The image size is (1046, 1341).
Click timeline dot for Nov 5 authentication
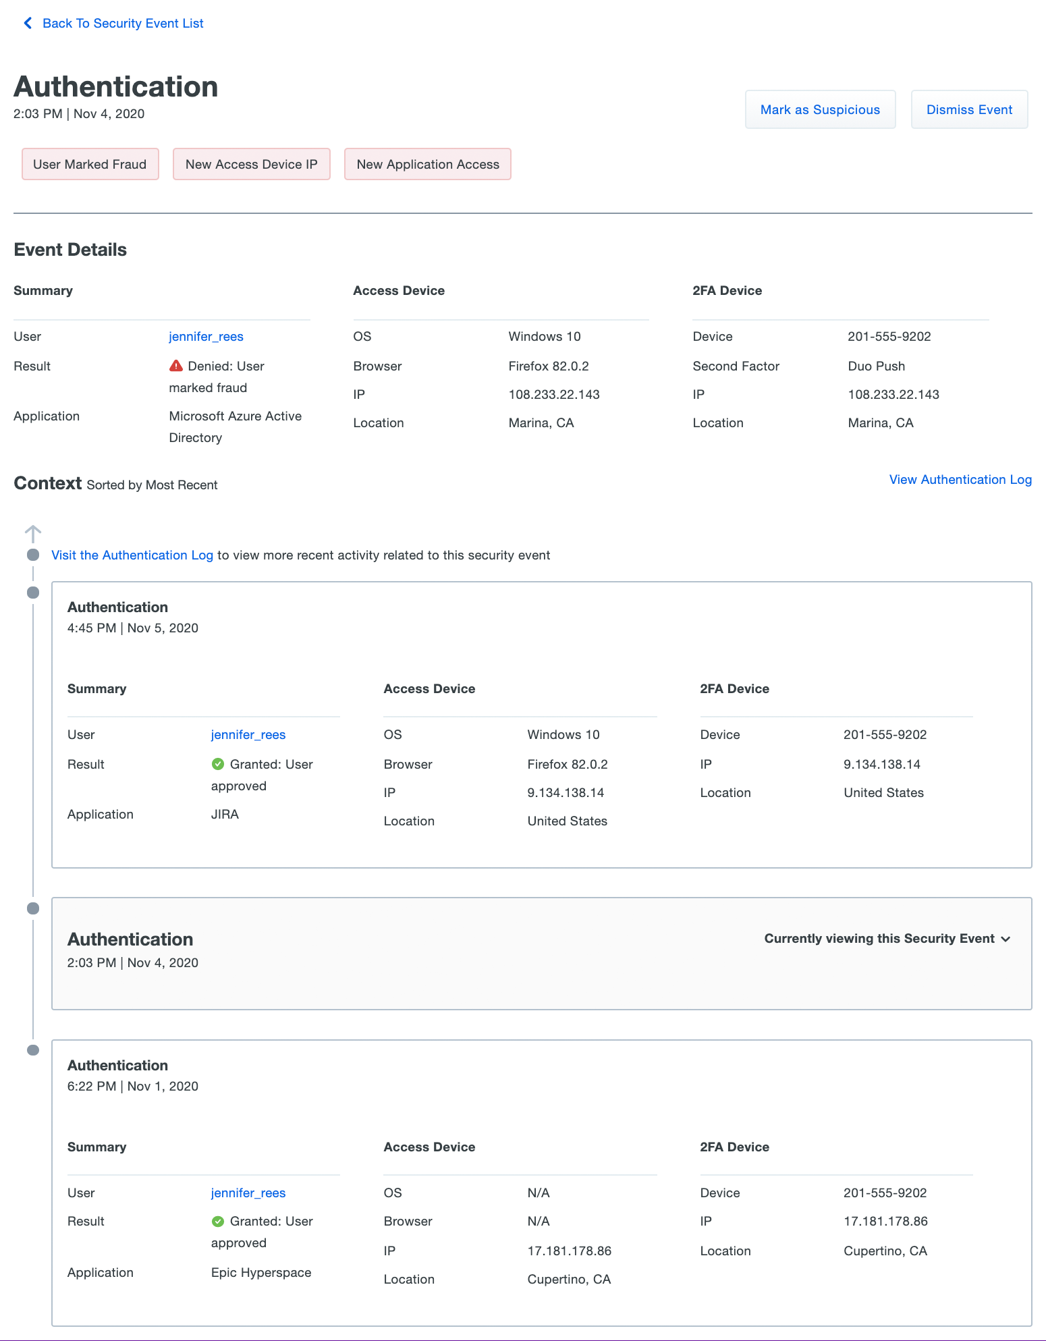coord(33,593)
